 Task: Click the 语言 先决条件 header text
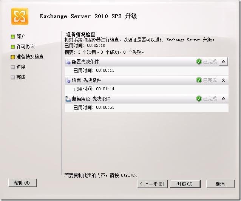[87, 80]
